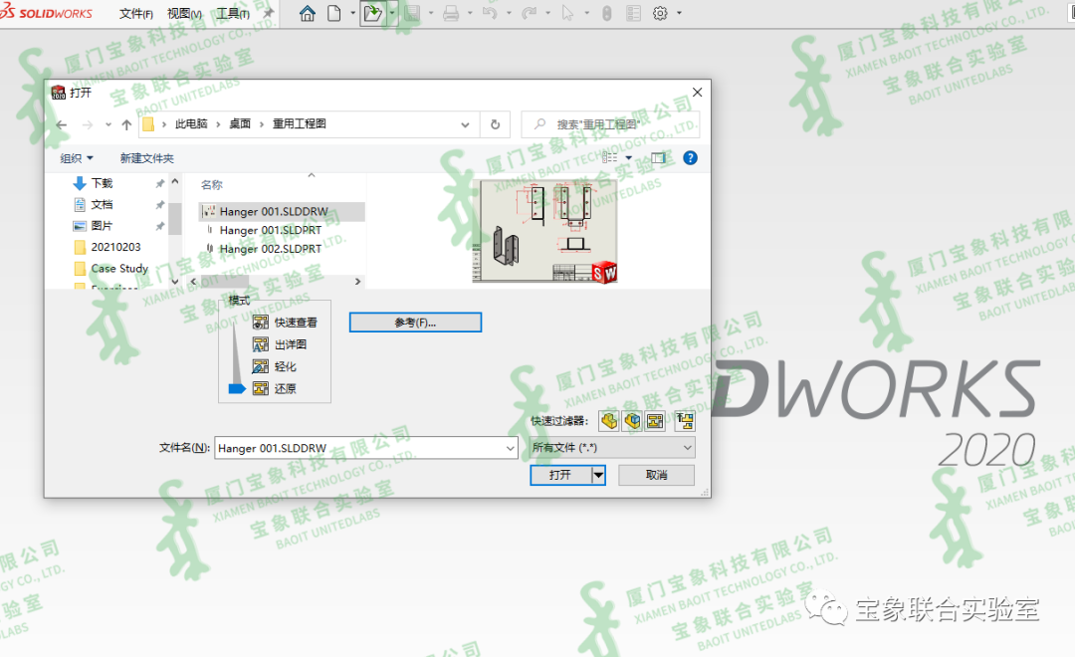Click the Redo toolbar icon

pyautogui.click(x=529, y=13)
